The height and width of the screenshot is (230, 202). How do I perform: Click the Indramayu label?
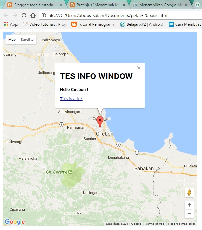(51, 40)
